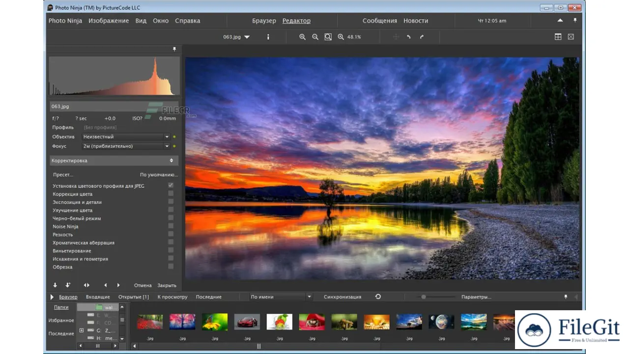Click the fit-to-window zoom icon

tap(328, 37)
